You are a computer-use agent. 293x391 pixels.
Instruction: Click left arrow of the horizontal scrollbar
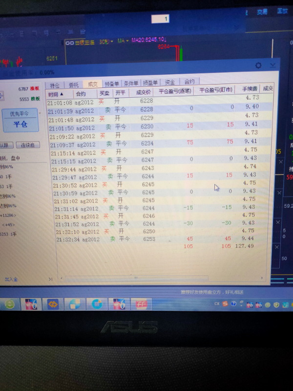pyautogui.click(x=62, y=278)
